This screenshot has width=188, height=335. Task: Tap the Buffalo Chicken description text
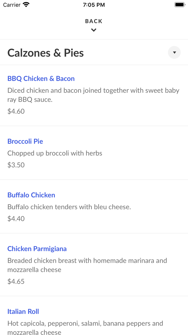click(69, 207)
